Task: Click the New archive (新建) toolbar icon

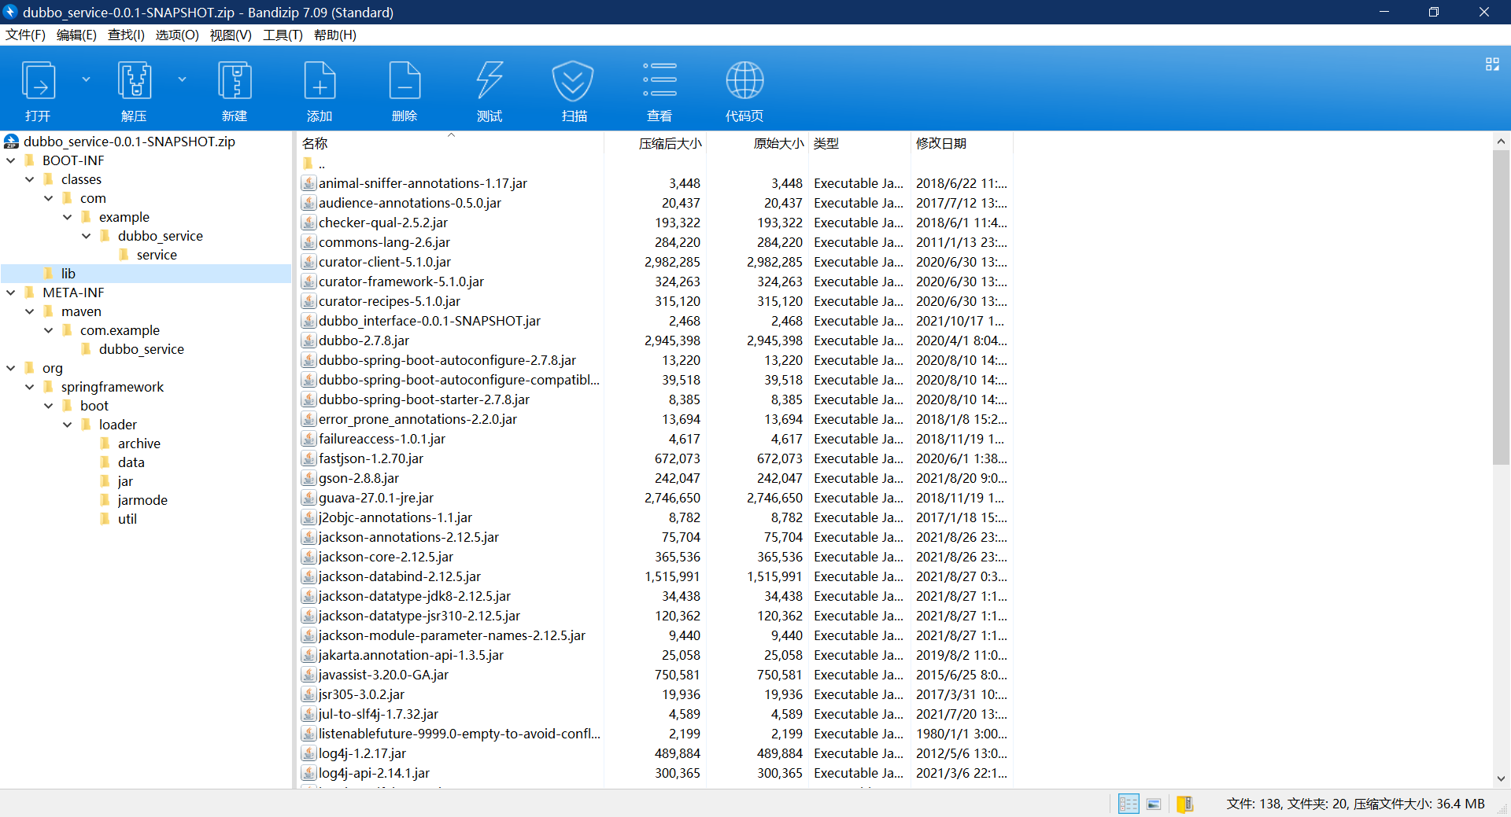Action: point(235,81)
